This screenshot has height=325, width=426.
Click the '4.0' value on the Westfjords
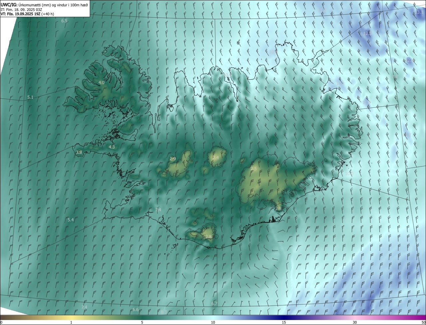[x=101, y=82]
